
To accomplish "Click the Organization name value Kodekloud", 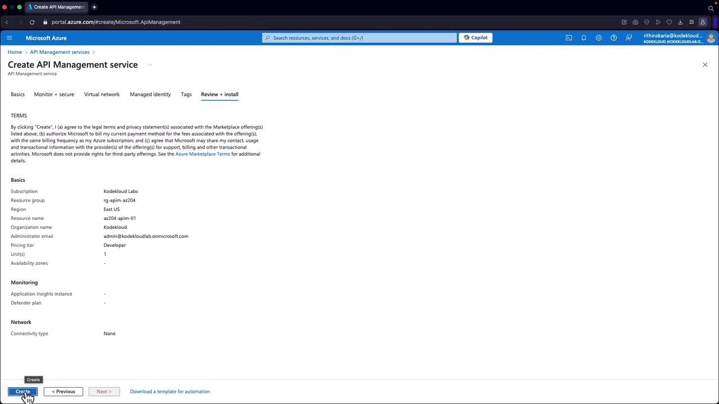I will click(x=115, y=227).
